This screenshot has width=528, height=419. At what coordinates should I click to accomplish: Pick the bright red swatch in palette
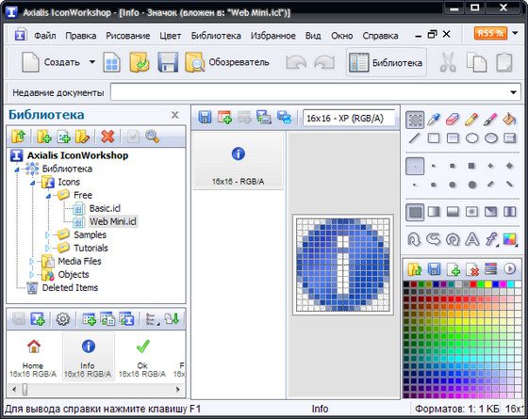[473, 284]
